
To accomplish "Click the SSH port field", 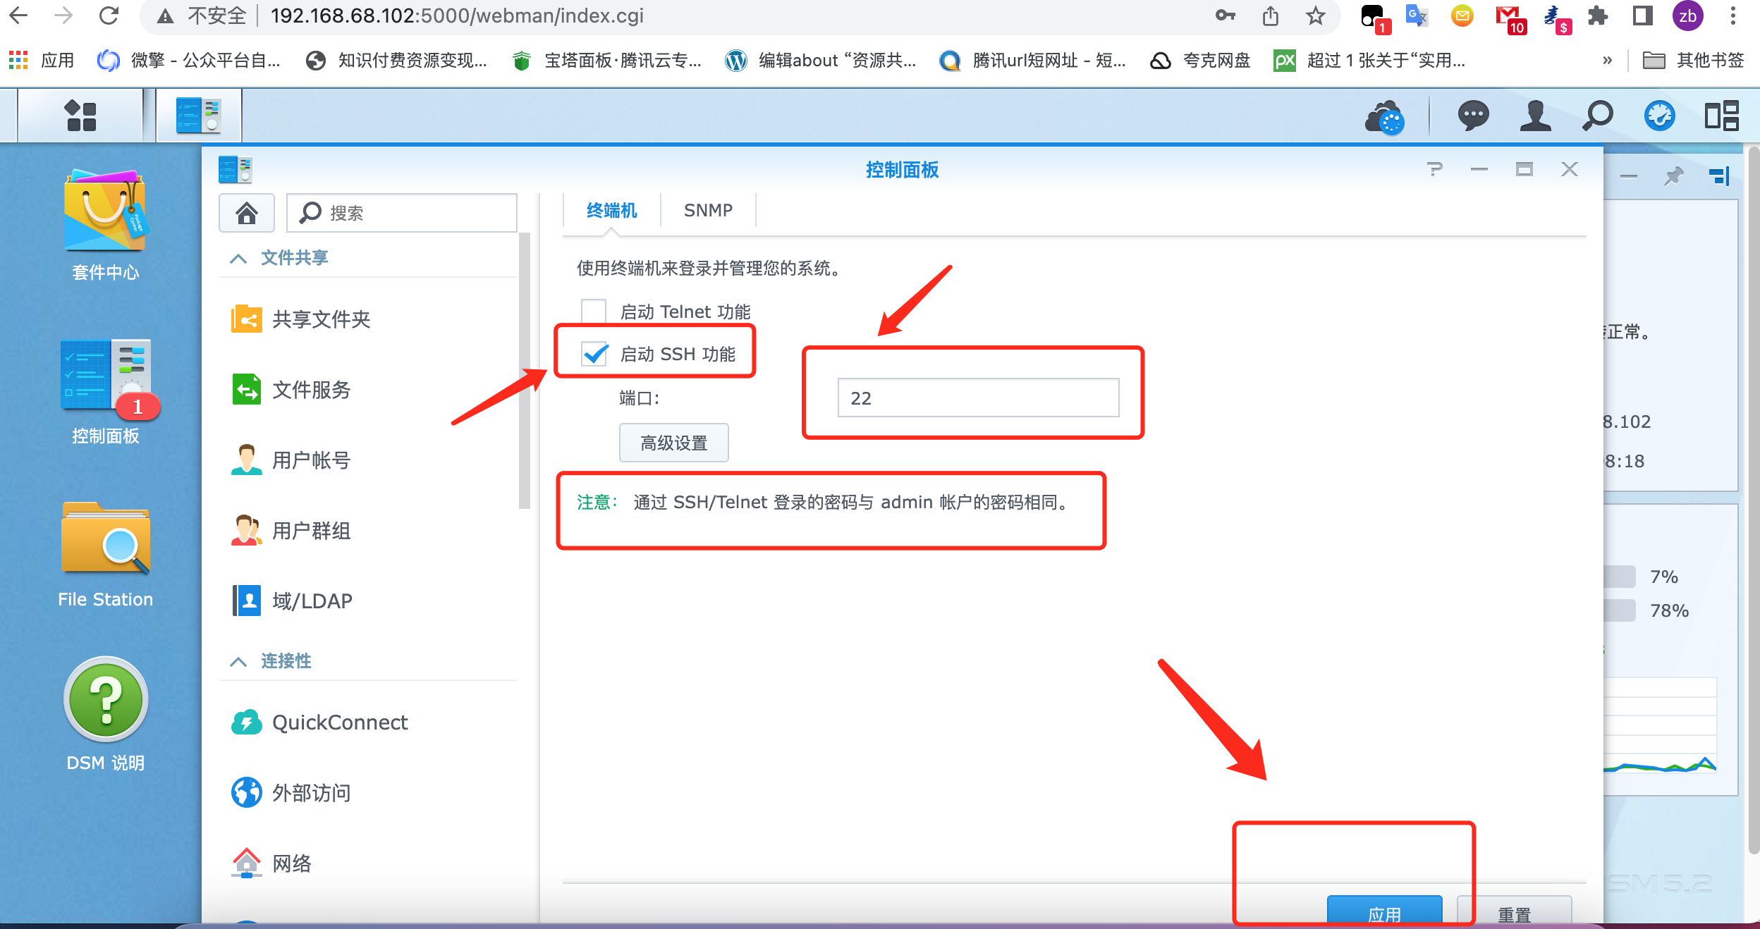I will pos(978,398).
